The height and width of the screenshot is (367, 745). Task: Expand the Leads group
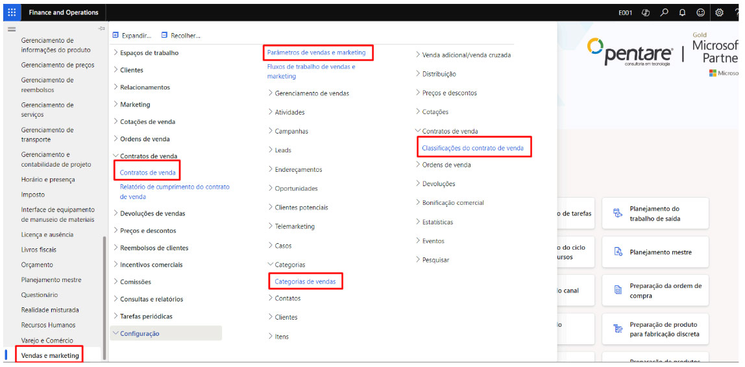point(282,150)
